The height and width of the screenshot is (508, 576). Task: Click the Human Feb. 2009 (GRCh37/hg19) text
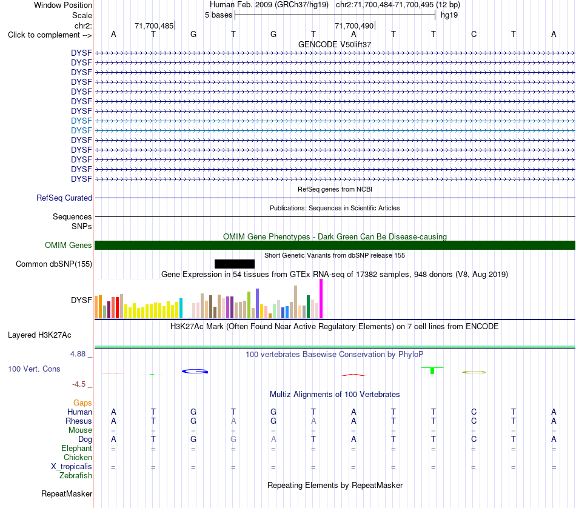tap(269, 5)
